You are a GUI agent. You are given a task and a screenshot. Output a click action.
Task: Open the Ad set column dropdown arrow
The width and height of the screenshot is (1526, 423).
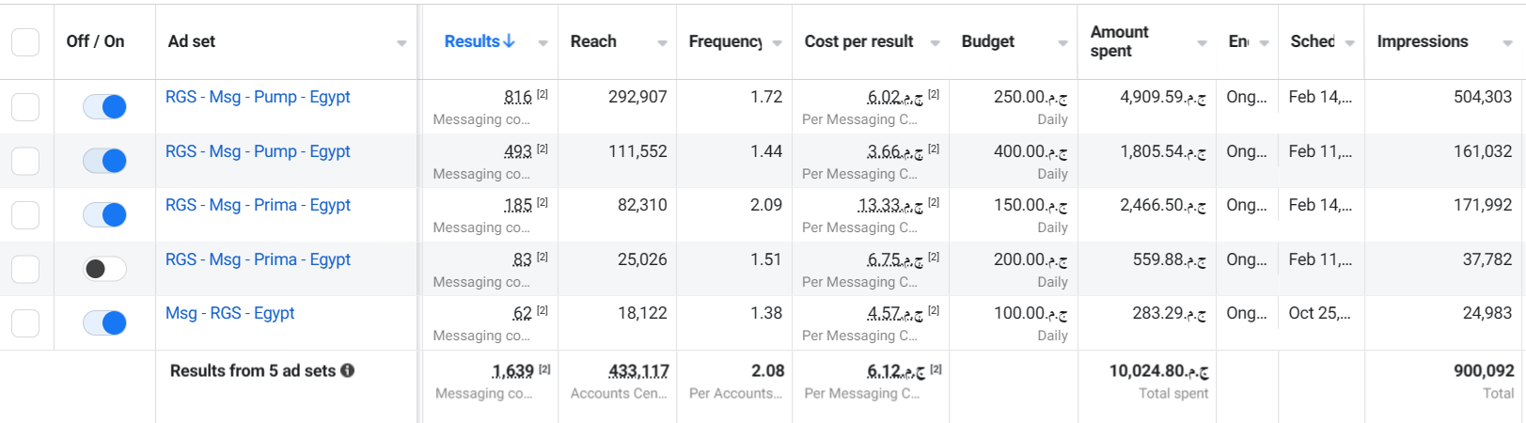coord(401,43)
